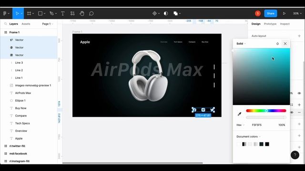The image size is (305, 171).
Task: Switch to the Design tab
Action: 256,24
